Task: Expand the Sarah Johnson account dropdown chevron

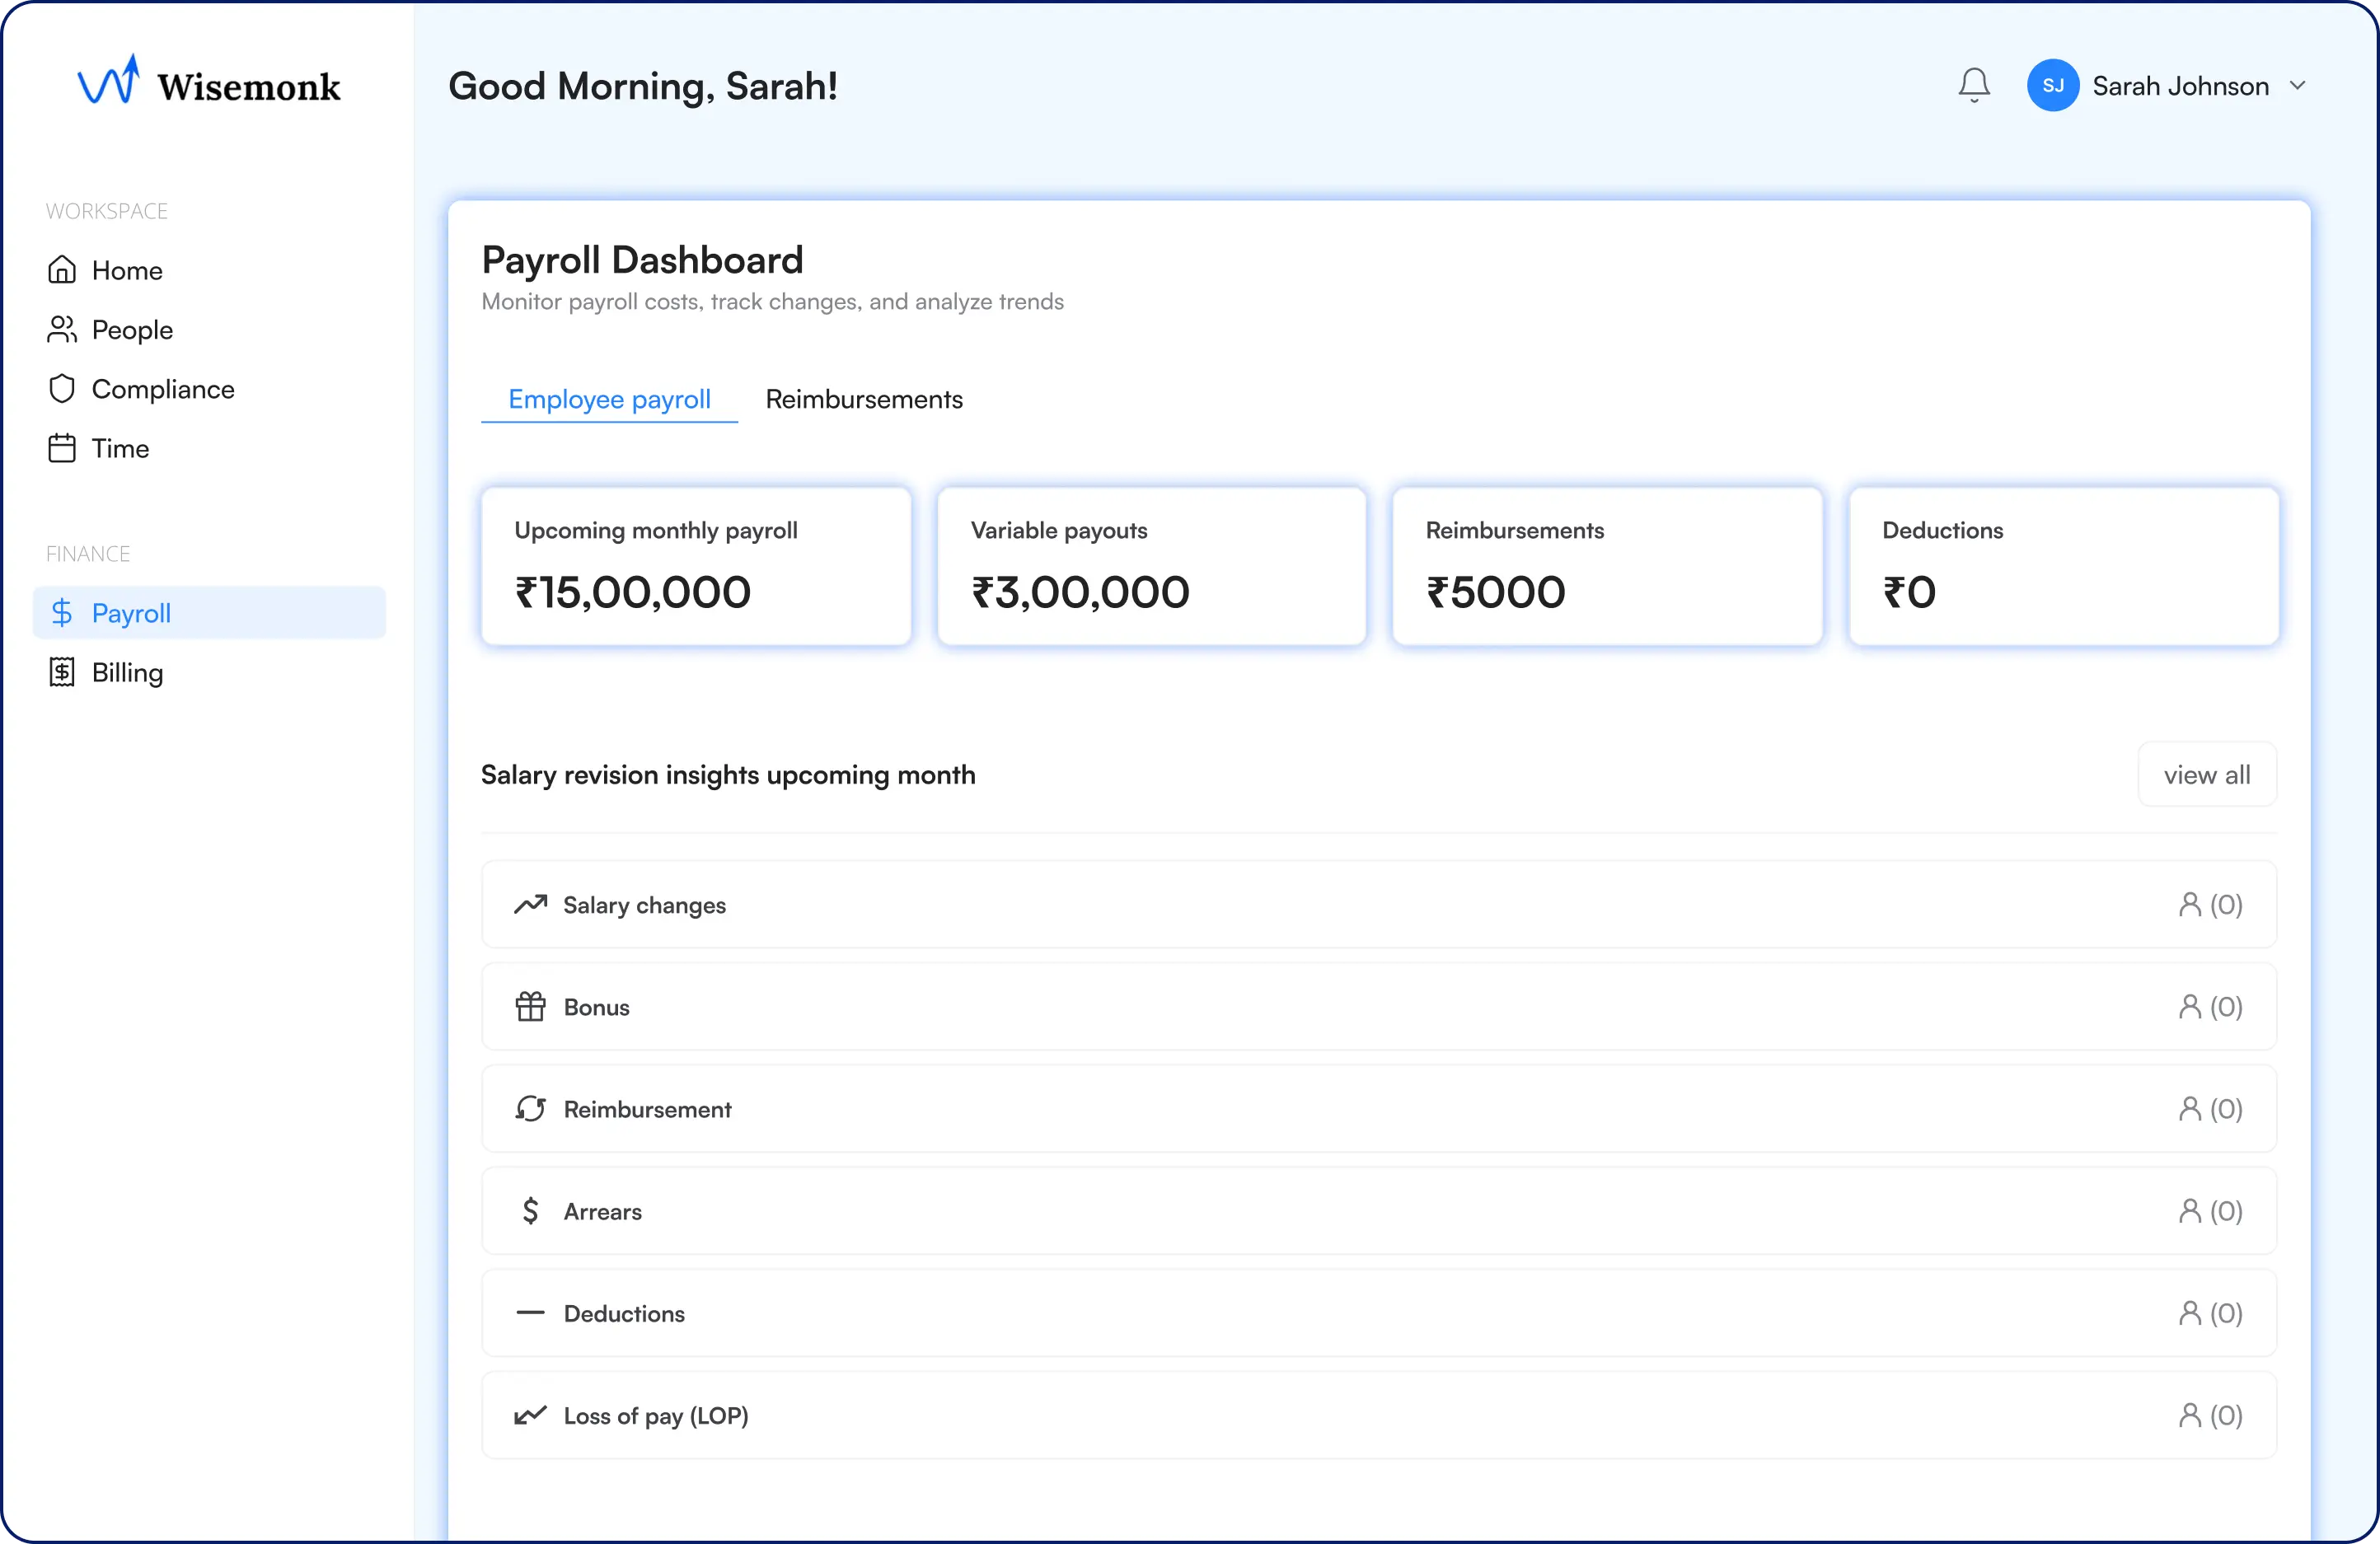Action: (2298, 86)
